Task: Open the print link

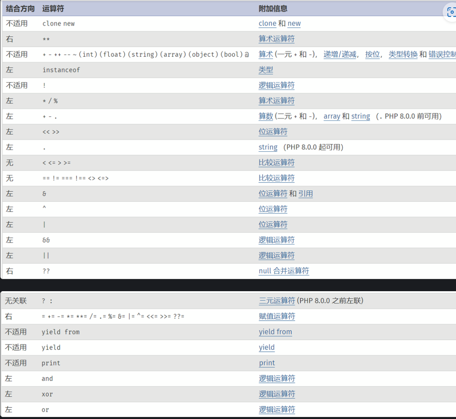Action: (x=267, y=363)
